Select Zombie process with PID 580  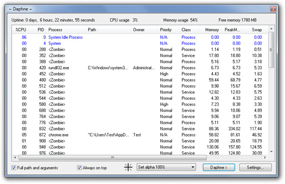click(140, 105)
